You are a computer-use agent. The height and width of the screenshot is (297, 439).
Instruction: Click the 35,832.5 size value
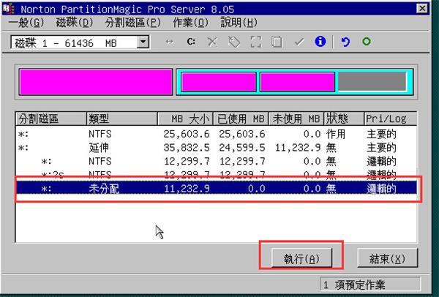tap(187, 148)
